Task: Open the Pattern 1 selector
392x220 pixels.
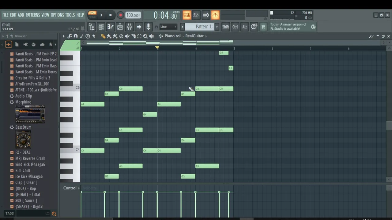Action: pos(200,27)
